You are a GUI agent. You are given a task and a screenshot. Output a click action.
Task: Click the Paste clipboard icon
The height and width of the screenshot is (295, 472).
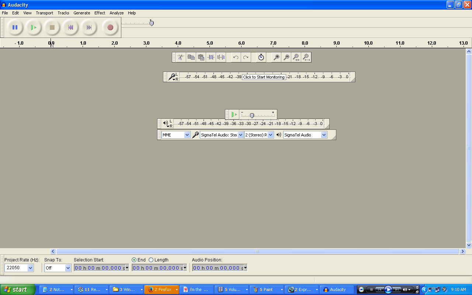[201, 57]
